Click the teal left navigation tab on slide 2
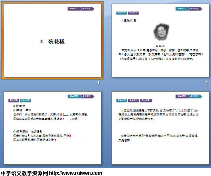Screen dimensions: 211x176 pyautogui.click(x=182, y=9)
